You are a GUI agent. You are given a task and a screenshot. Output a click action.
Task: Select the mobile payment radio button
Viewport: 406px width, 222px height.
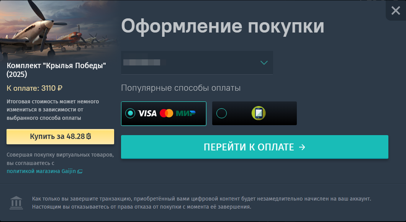click(x=221, y=113)
